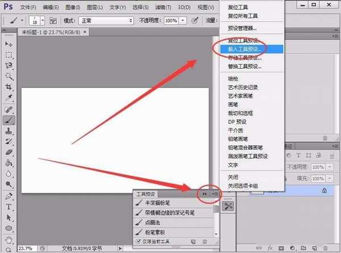The width and height of the screenshot is (341, 253).
Task: Select the Lasso tool
Action: coord(9,66)
